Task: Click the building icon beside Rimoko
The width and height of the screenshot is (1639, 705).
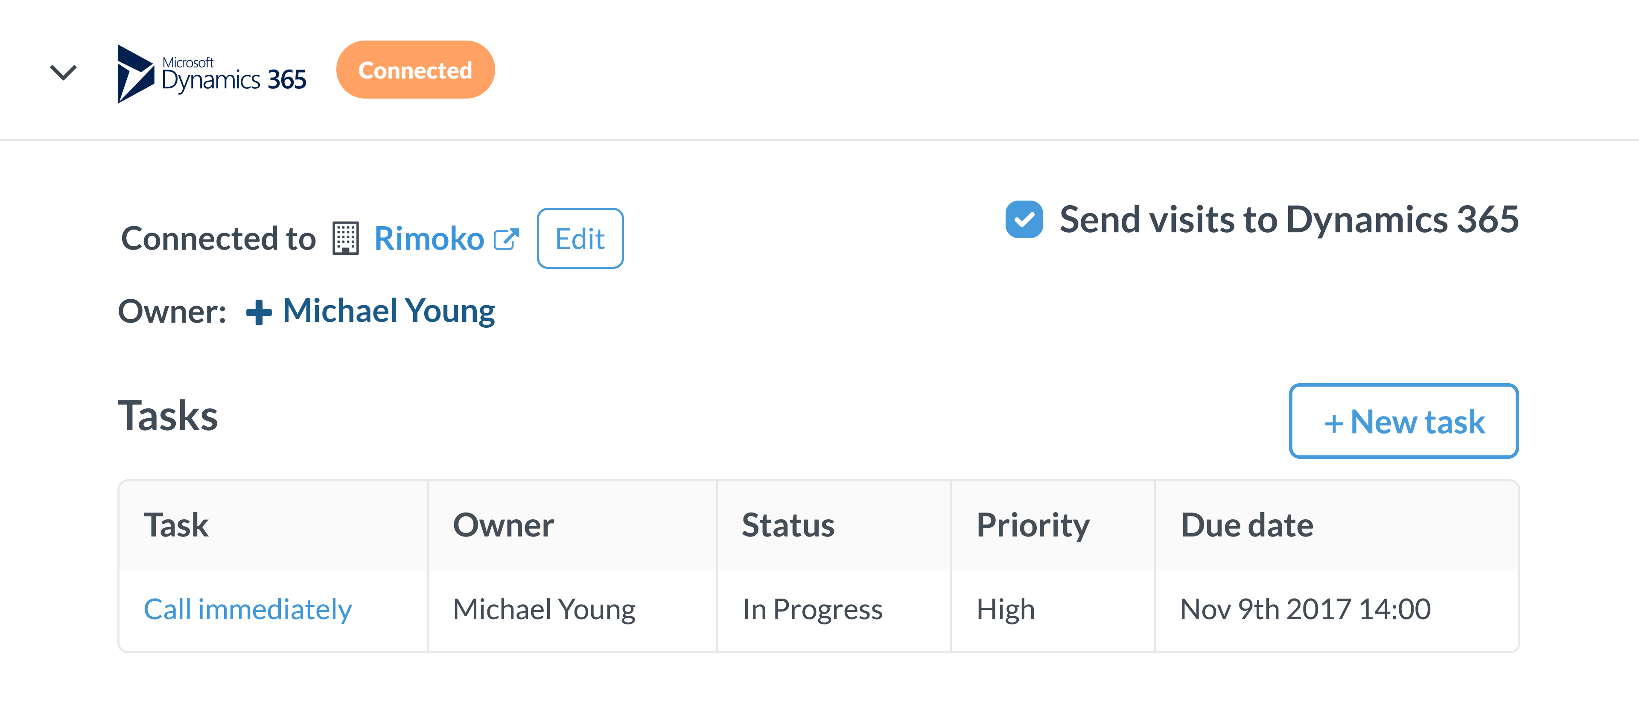Action: [345, 239]
